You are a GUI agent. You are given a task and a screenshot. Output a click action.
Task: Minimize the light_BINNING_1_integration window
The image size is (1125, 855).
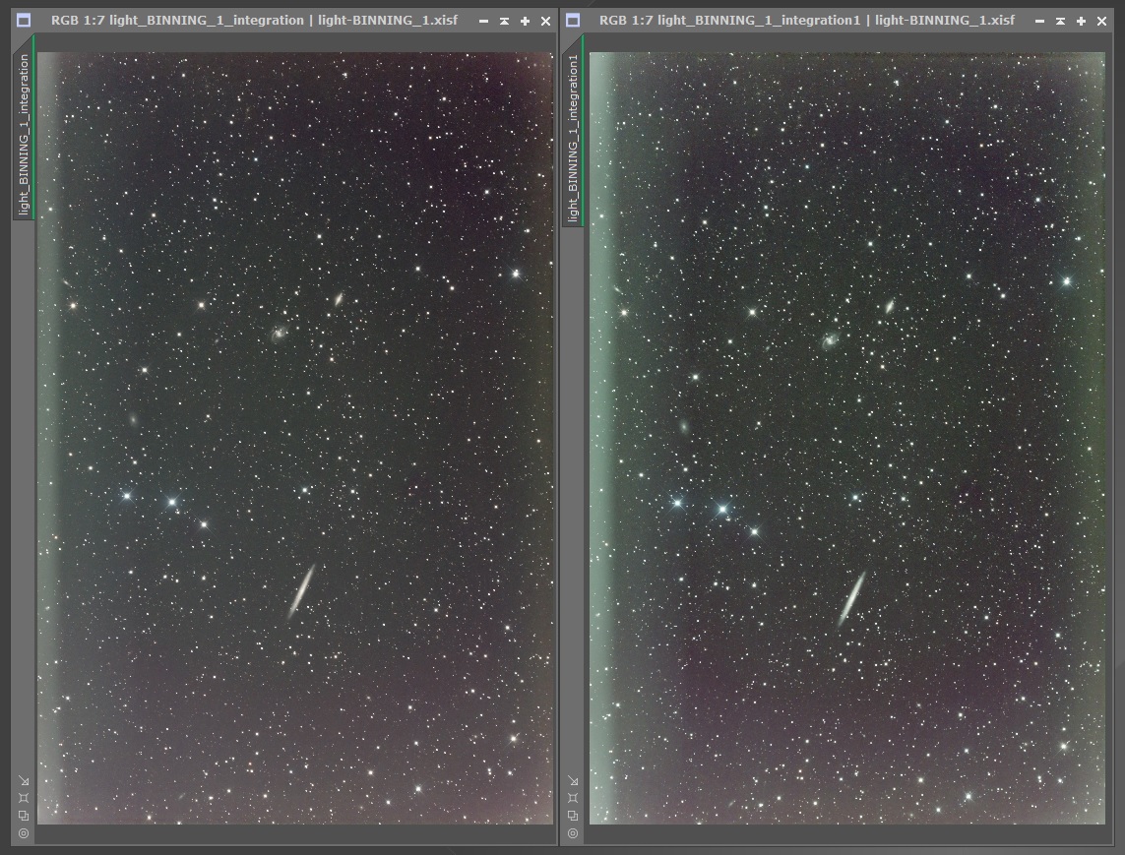(x=483, y=21)
